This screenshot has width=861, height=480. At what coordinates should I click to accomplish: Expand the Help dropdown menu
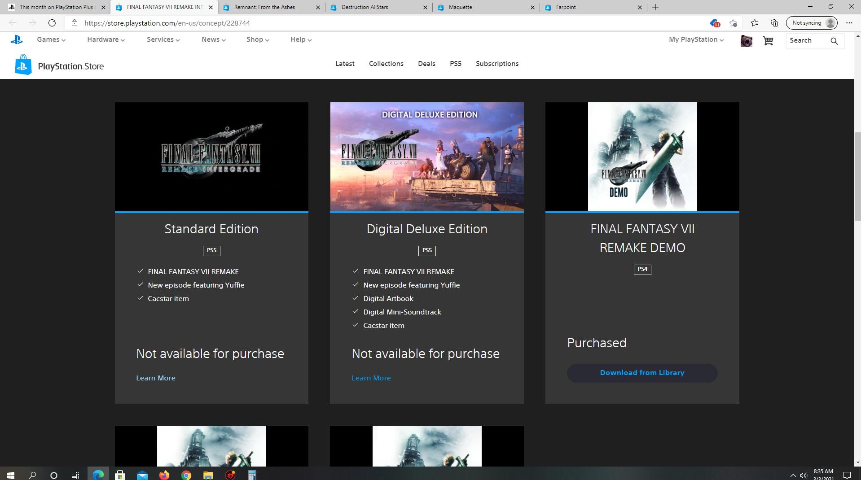[x=301, y=39]
